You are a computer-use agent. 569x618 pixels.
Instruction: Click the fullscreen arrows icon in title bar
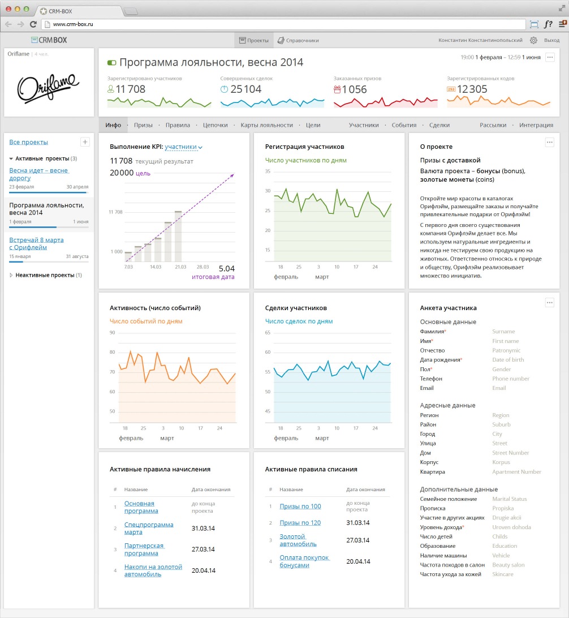point(562,8)
